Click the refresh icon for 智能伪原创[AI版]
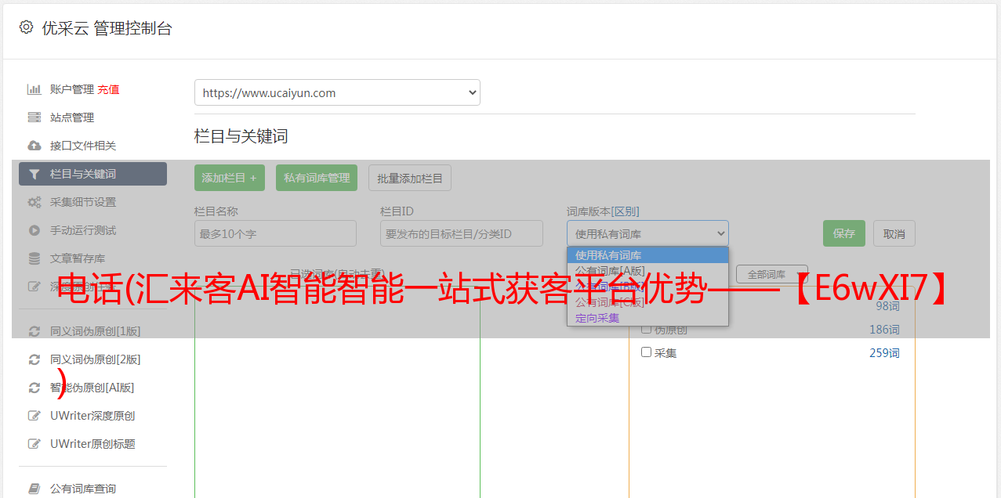Screen dimensions: 1001x498 click(34, 388)
